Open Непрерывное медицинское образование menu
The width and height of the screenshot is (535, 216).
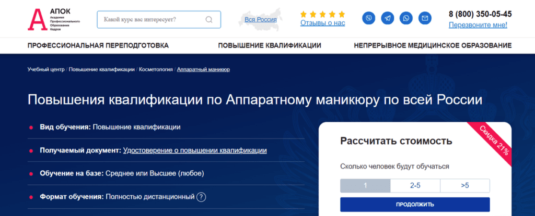point(433,46)
